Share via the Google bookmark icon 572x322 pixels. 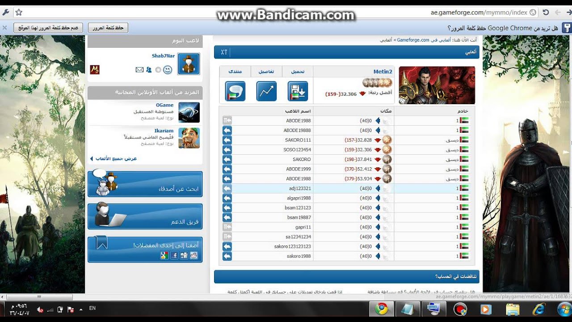click(x=164, y=255)
